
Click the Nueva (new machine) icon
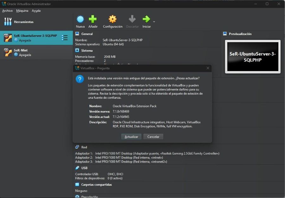tap(80, 19)
